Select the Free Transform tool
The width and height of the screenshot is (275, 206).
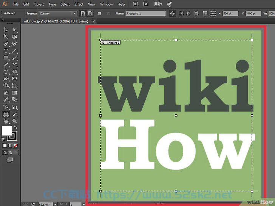point(14,78)
